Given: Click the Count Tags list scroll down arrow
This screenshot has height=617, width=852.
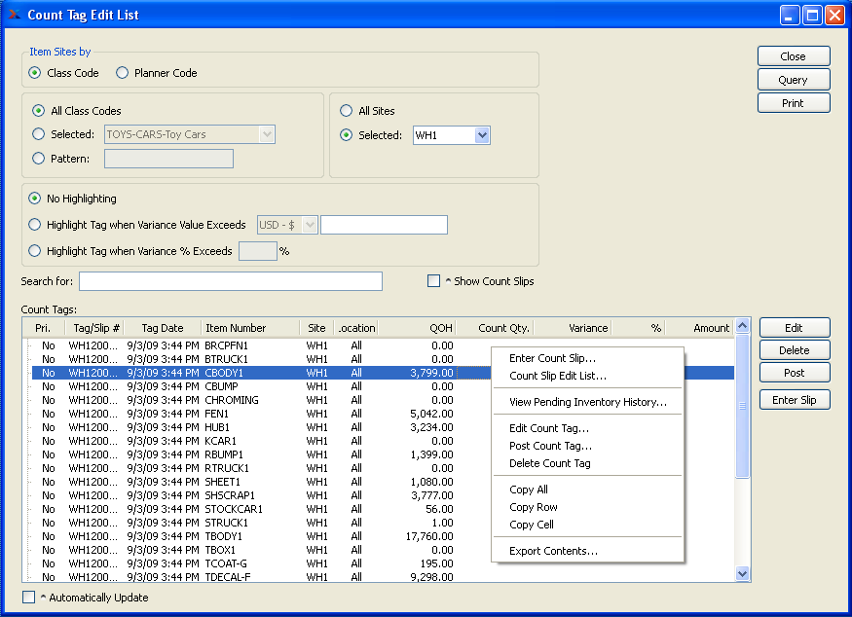Looking at the screenshot, I should pyautogui.click(x=742, y=574).
